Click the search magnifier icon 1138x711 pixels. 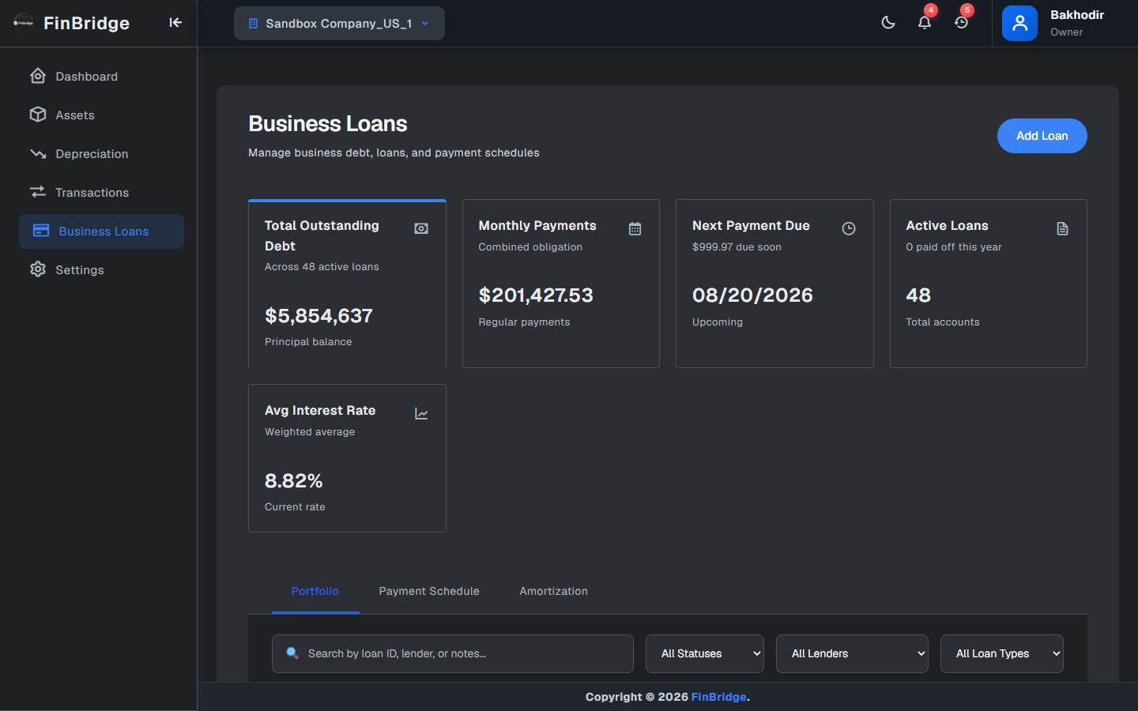tap(292, 653)
